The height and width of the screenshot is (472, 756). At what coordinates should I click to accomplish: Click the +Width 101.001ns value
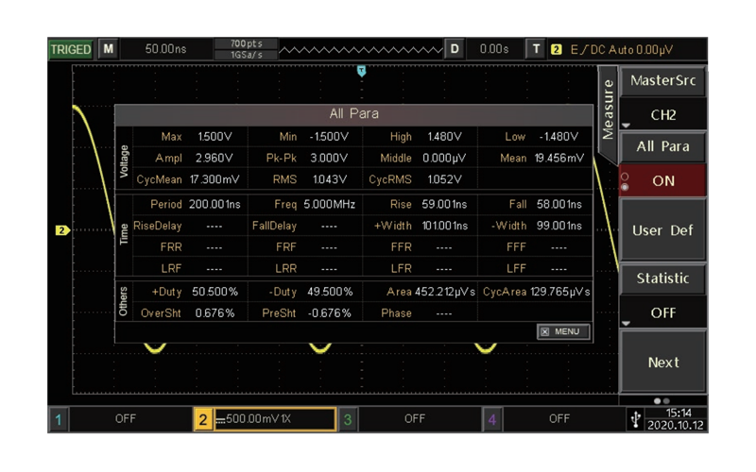[x=444, y=226]
